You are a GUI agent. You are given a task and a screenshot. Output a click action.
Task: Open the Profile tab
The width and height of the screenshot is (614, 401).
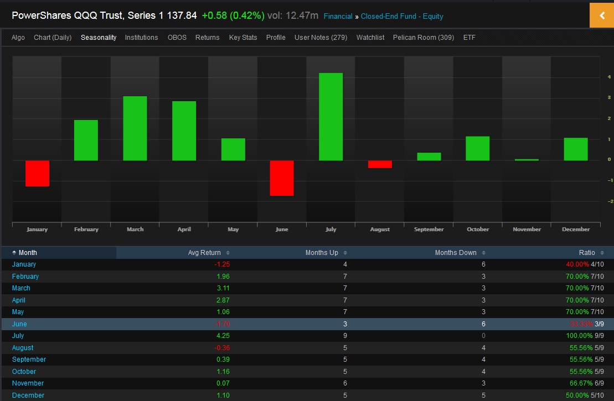pyautogui.click(x=276, y=38)
